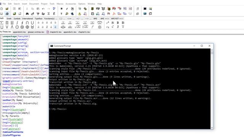This screenshot has width=244, height=137.
Task: Click the \pagestyle{fancy} line
Action: pyautogui.click(x=13, y=59)
